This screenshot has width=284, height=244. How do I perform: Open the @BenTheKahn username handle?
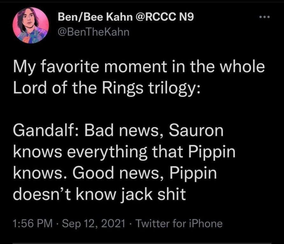[x=93, y=31]
